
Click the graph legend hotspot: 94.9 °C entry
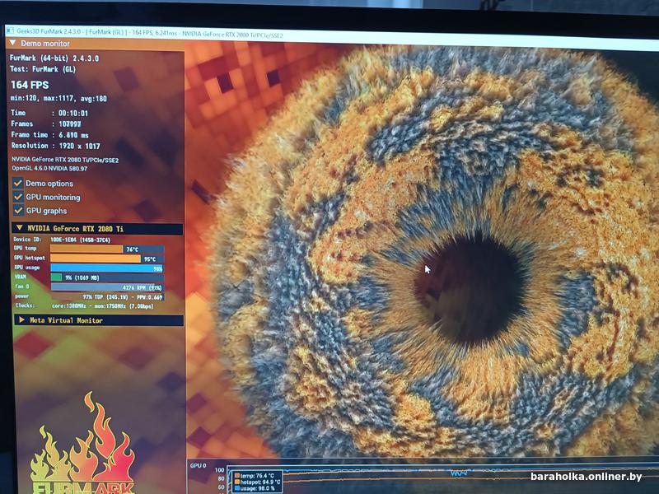[x=257, y=482]
